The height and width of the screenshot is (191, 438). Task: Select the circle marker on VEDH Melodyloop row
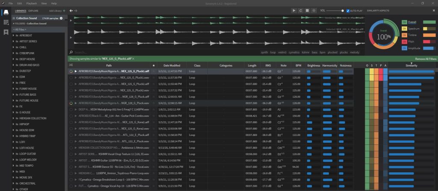point(71,109)
